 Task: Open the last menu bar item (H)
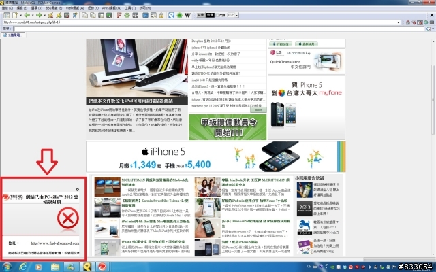[144, 8]
